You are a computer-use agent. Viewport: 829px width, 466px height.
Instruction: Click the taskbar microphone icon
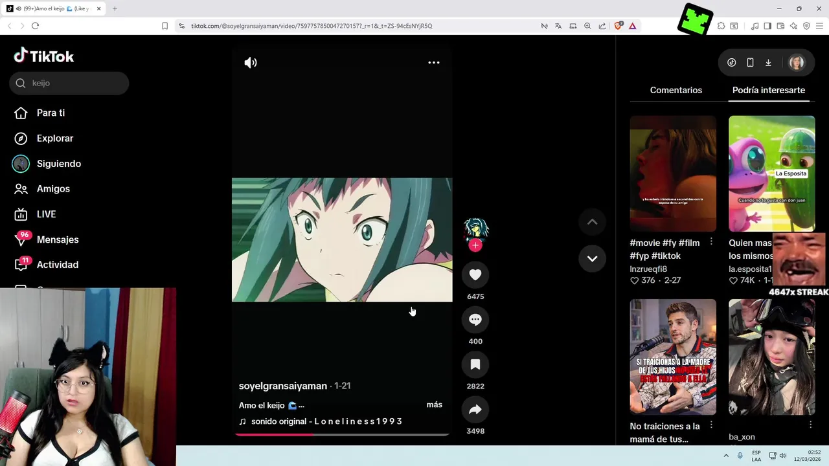tap(740, 456)
